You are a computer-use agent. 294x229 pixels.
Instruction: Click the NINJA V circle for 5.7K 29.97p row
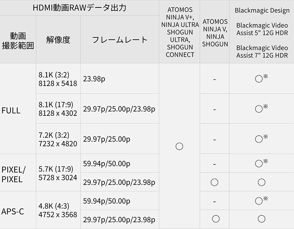[x=214, y=182]
